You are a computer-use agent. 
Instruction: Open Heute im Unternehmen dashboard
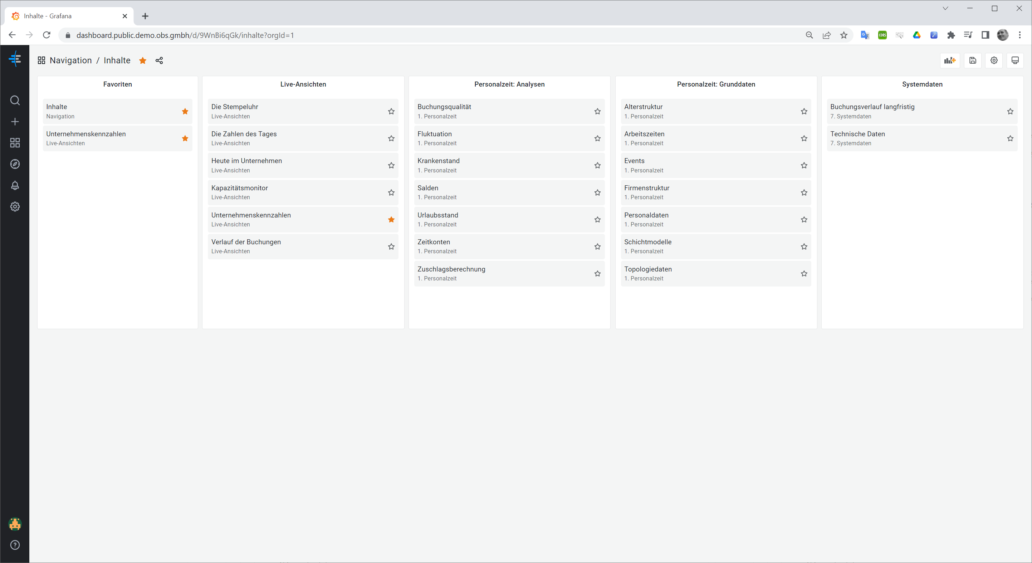pyautogui.click(x=303, y=166)
